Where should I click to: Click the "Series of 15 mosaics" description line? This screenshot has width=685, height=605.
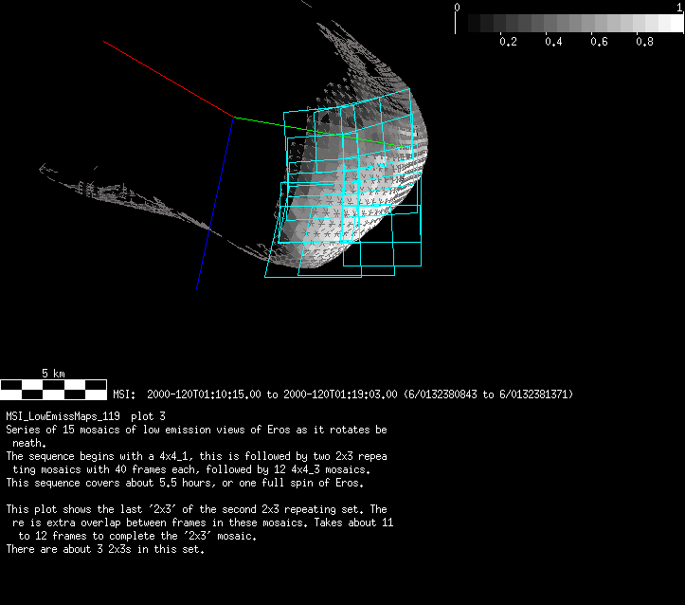[x=196, y=430]
